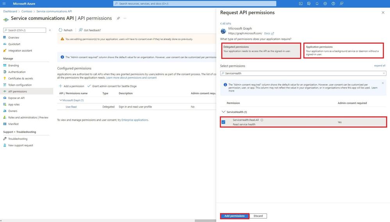Close the Request API permissions panel

[x=383, y=12]
